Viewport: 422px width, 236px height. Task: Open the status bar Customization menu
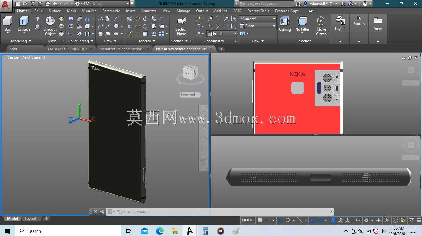coord(418,220)
